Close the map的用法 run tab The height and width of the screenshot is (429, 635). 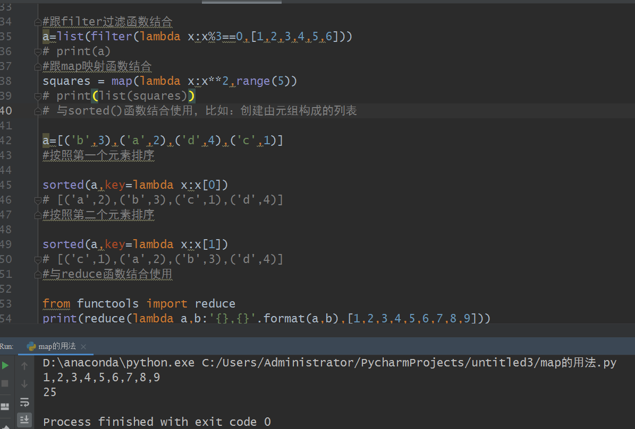coord(83,347)
